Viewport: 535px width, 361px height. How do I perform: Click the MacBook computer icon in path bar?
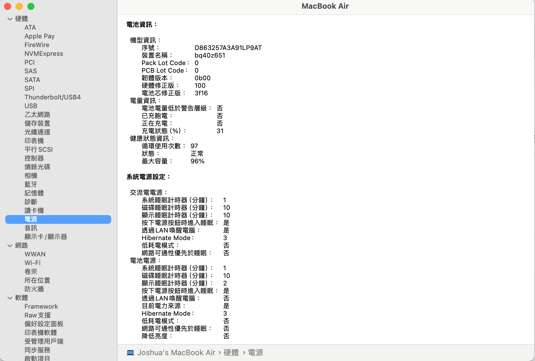pos(130,353)
